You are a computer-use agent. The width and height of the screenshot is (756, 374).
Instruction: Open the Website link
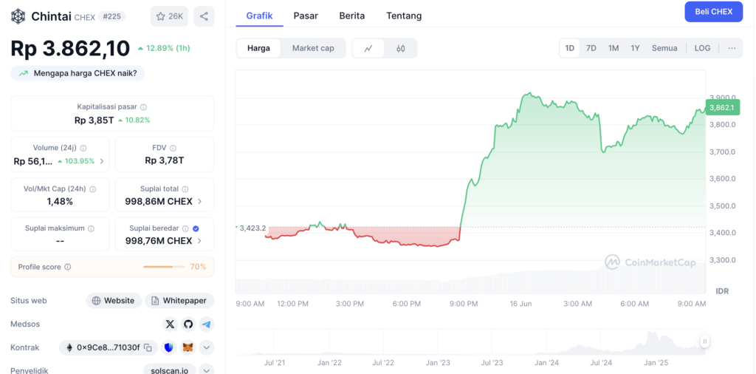click(x=114, y=301)
